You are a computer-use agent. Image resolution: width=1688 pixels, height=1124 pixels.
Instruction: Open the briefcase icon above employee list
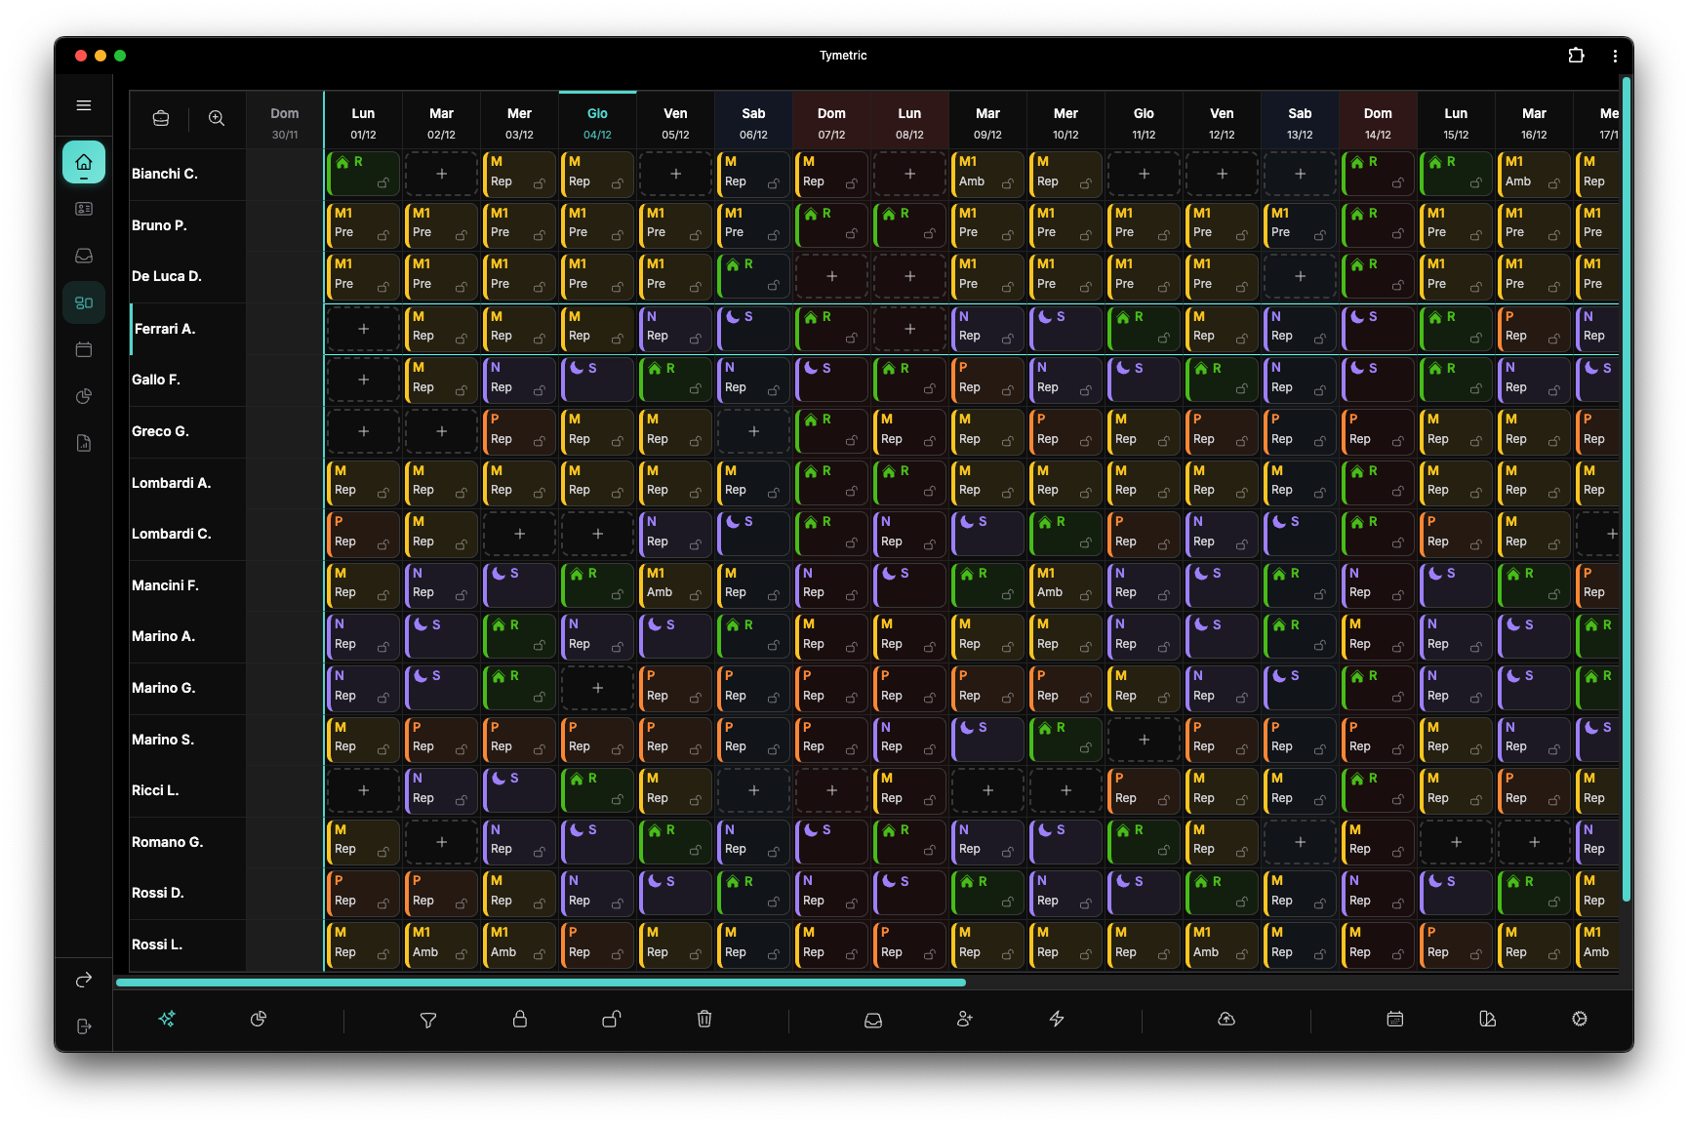click(160, 118)
